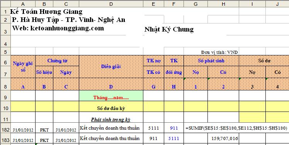
Task: Click the 'TK nợ' header cell
Action: [153, 61]
